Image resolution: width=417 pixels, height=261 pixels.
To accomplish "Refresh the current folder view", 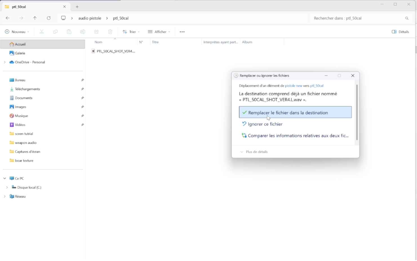I will [x=49, y=18].
